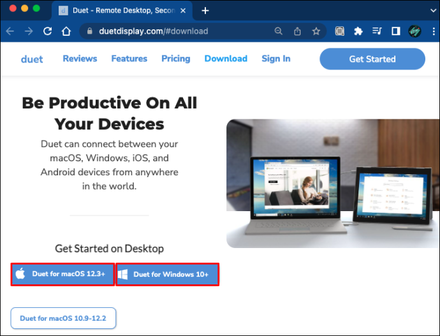Open the media control playlist icon
Screen dimensions: 440x336
coord(377,31)
